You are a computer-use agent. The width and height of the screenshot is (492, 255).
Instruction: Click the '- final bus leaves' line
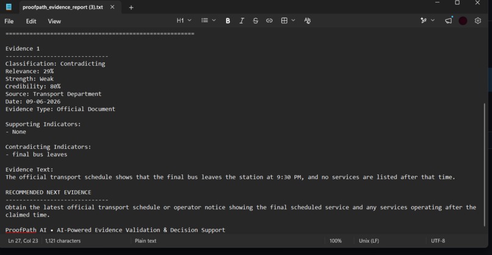(36, 154)
